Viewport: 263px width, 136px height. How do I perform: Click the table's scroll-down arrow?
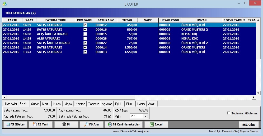coord(258,93)
